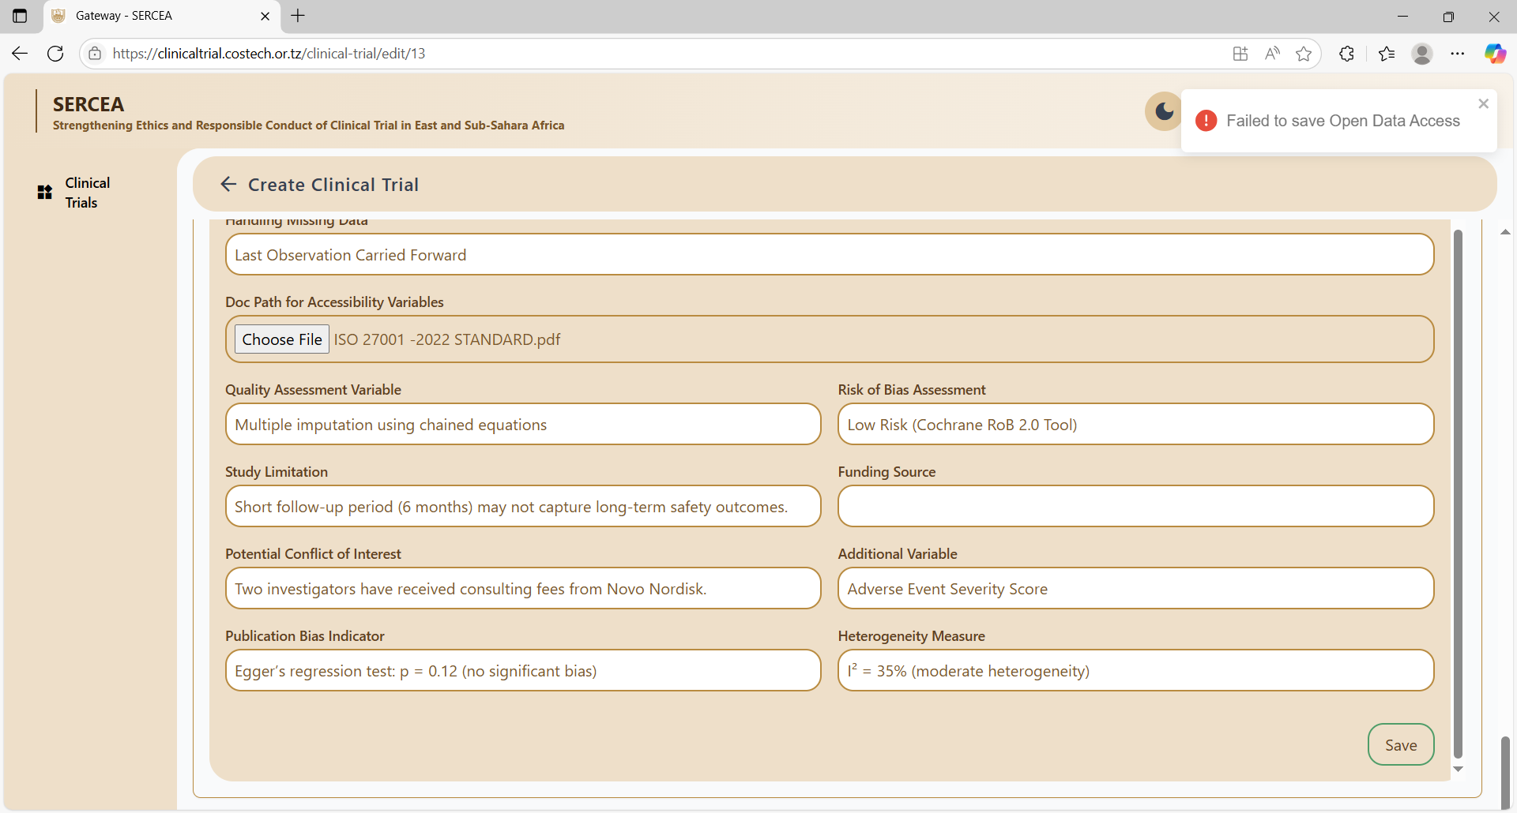Edit Study Limitation field

tap(523, 506)
